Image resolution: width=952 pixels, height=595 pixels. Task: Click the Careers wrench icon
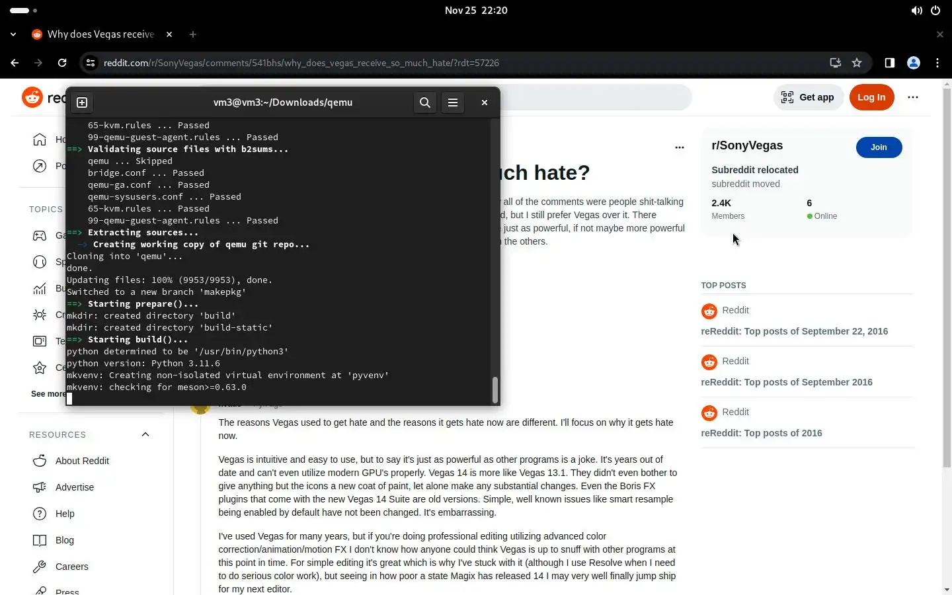coord(40,567)
